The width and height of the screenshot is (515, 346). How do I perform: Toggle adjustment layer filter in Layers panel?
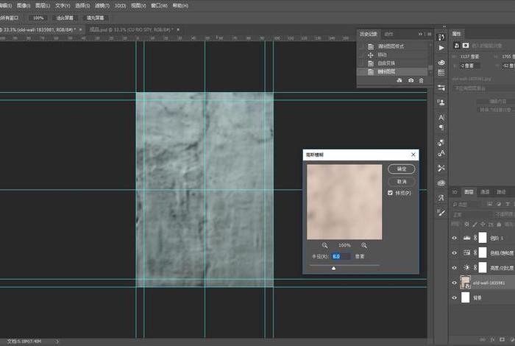499,204
